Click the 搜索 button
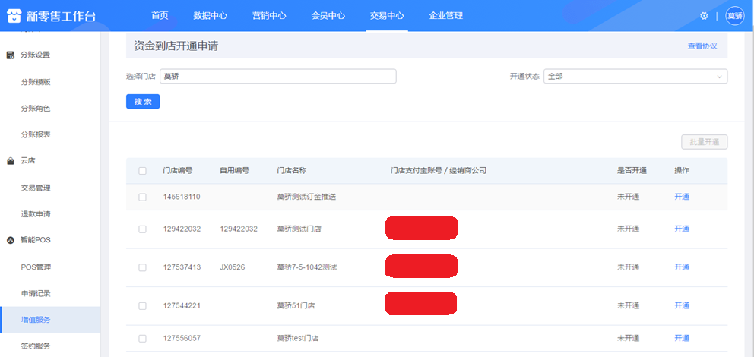The height and width of the screenshot is (357, 754). (x=143, y=102)
